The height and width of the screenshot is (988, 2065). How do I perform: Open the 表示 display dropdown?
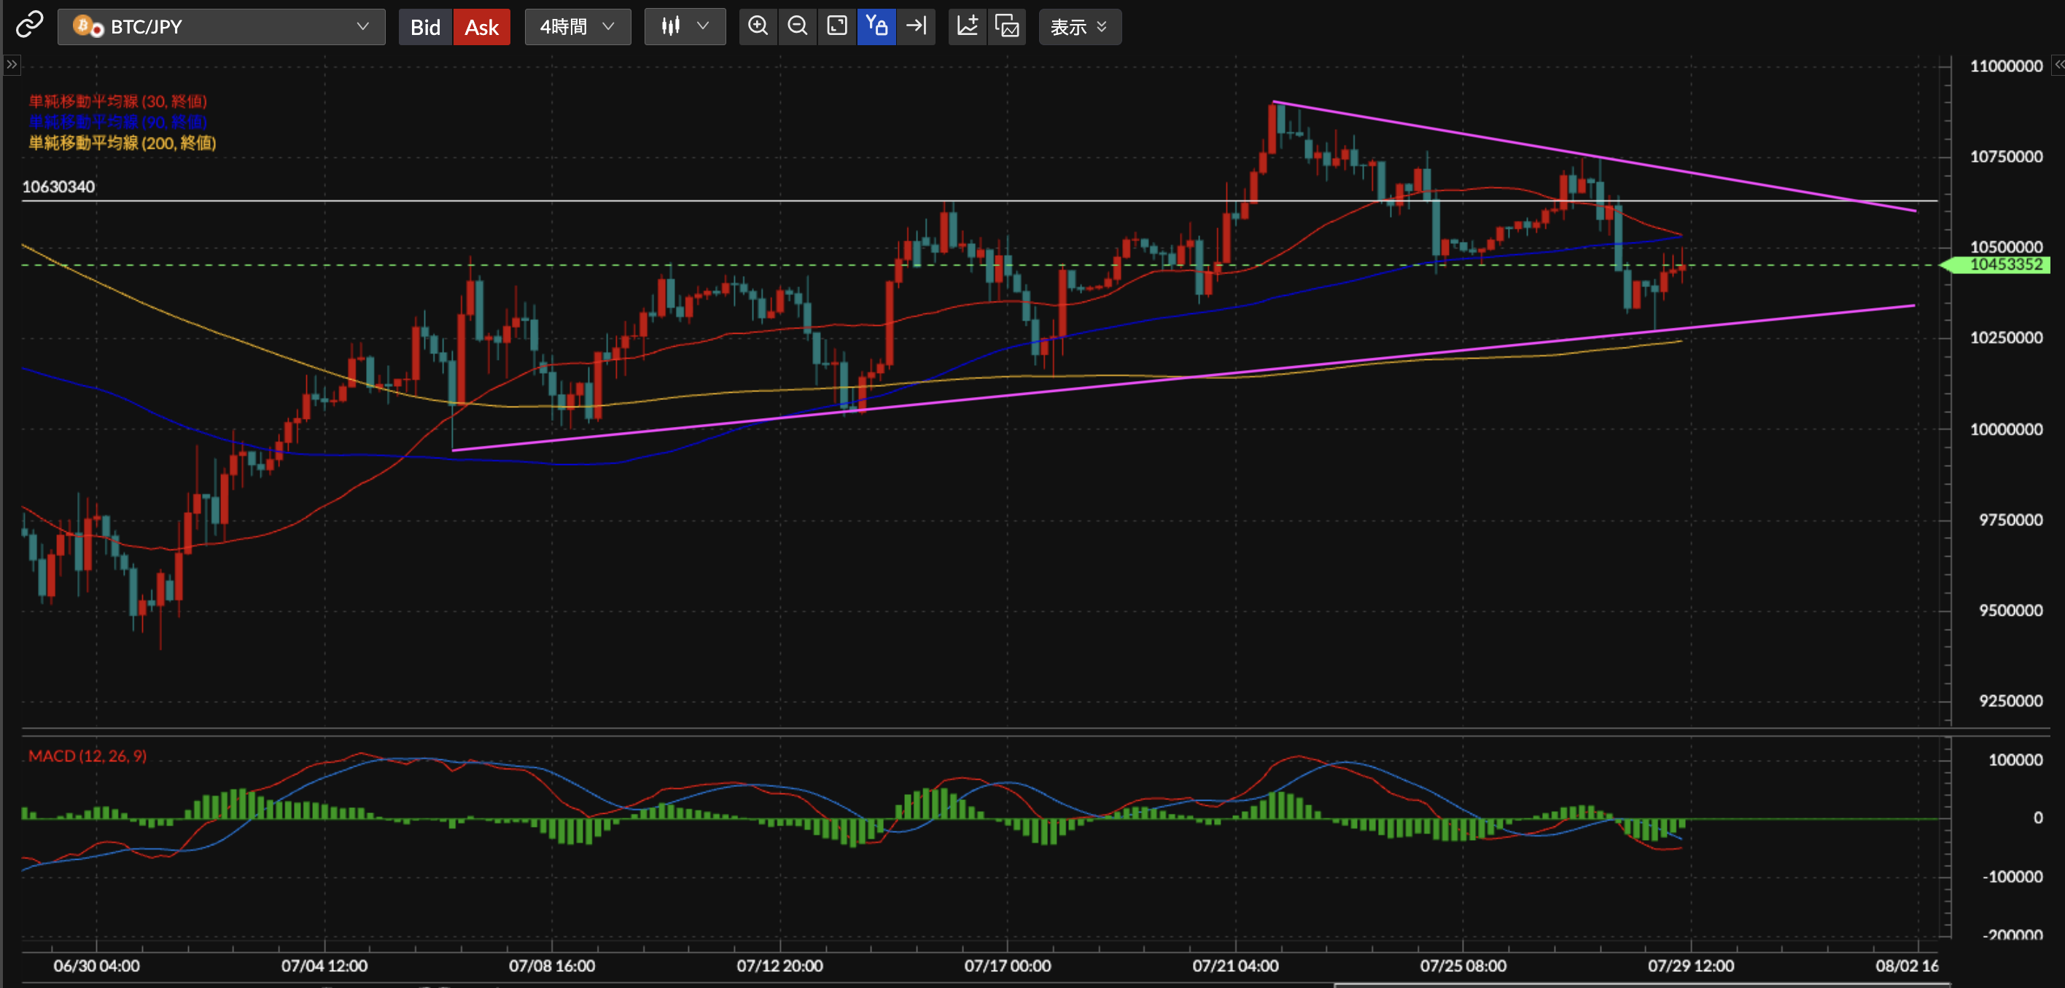coord(1079,26)
